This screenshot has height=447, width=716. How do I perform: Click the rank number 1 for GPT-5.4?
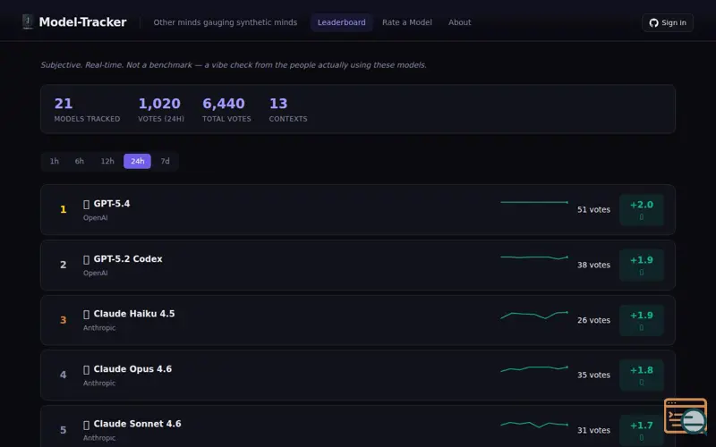[x=63, y=210]
